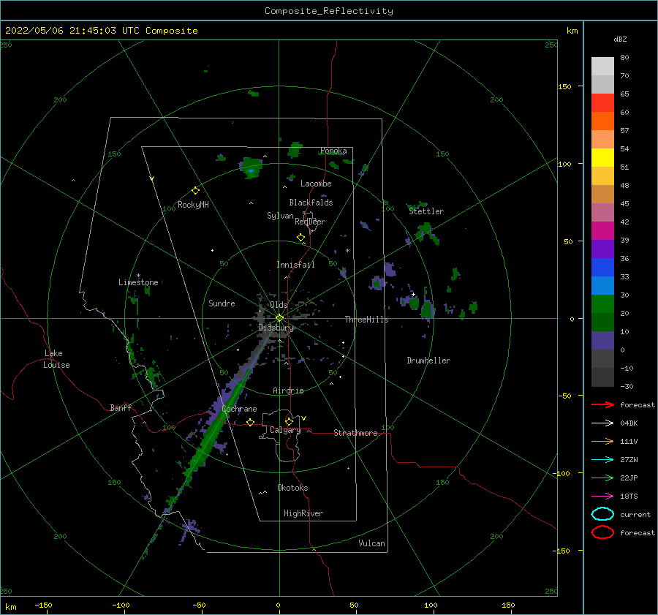
Task: Click the cyan current ellipse icon
Action: tap(602, 514)
